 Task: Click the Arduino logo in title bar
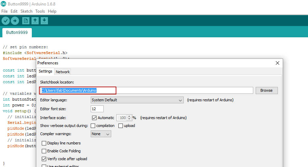coord(3,4)
